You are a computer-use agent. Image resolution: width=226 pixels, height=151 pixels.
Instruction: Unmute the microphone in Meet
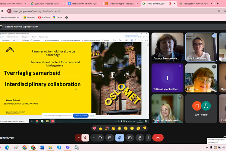click(85, 138)
